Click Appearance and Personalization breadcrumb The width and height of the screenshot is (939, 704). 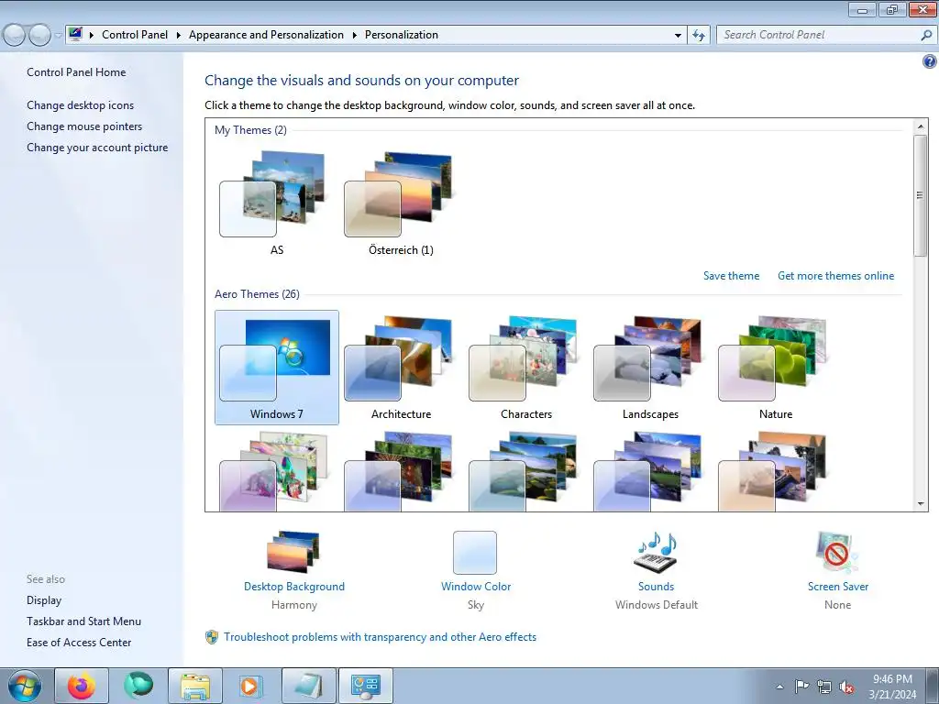266,35
